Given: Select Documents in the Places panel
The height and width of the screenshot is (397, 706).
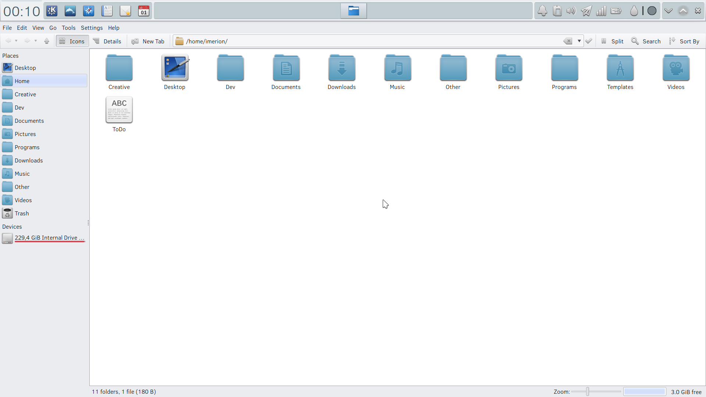Looking at the screenshot, I should (x=44, y=121).
